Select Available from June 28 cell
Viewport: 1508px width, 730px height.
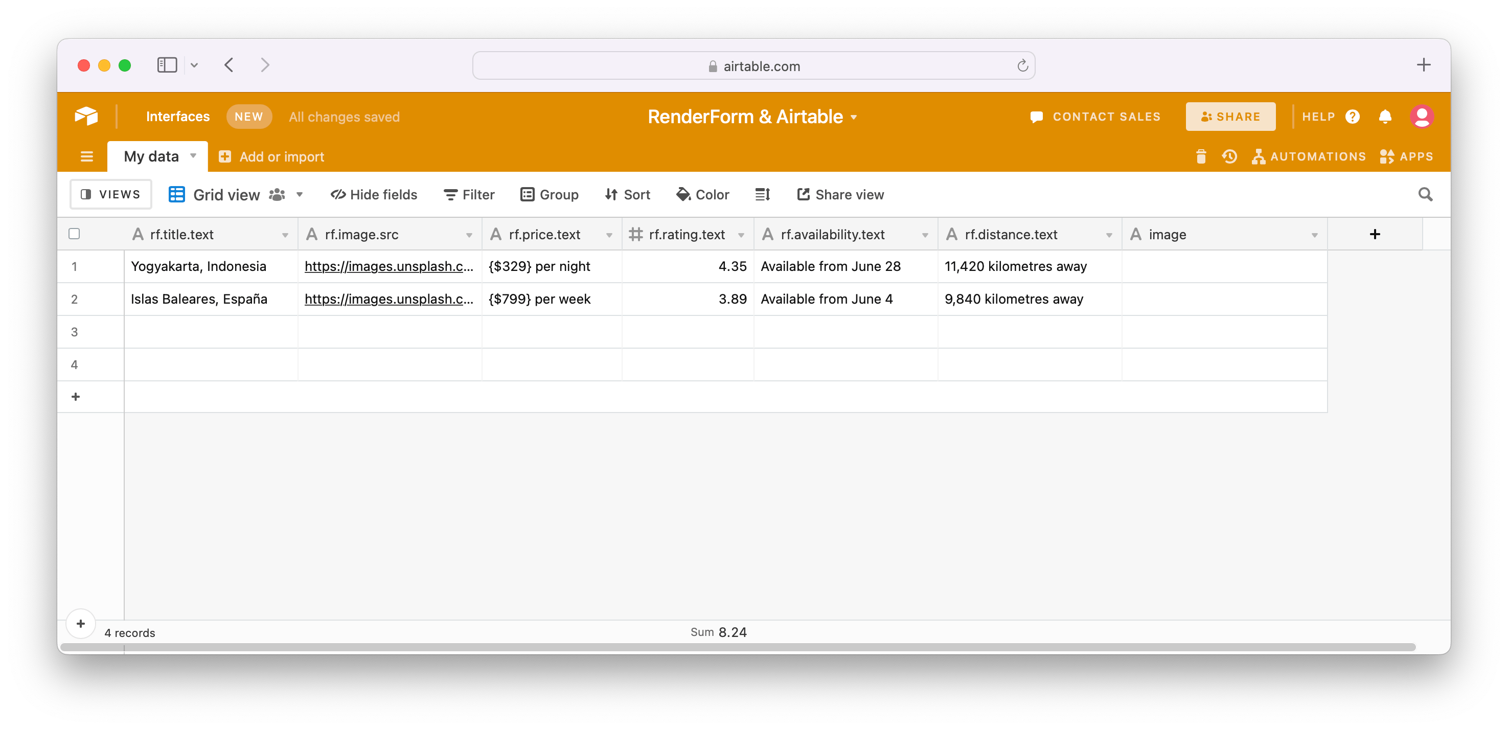(846, 266)
